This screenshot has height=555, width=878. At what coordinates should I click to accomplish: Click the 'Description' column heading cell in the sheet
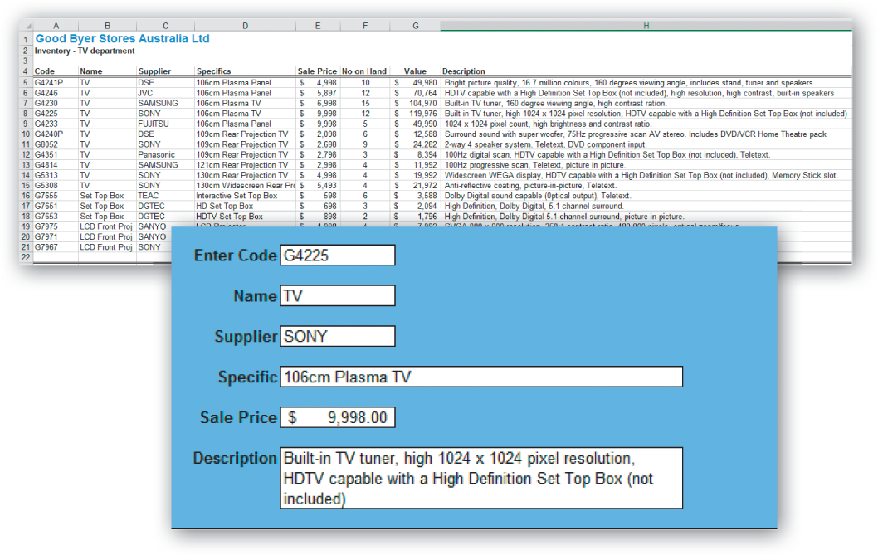(x=646, y=71)
